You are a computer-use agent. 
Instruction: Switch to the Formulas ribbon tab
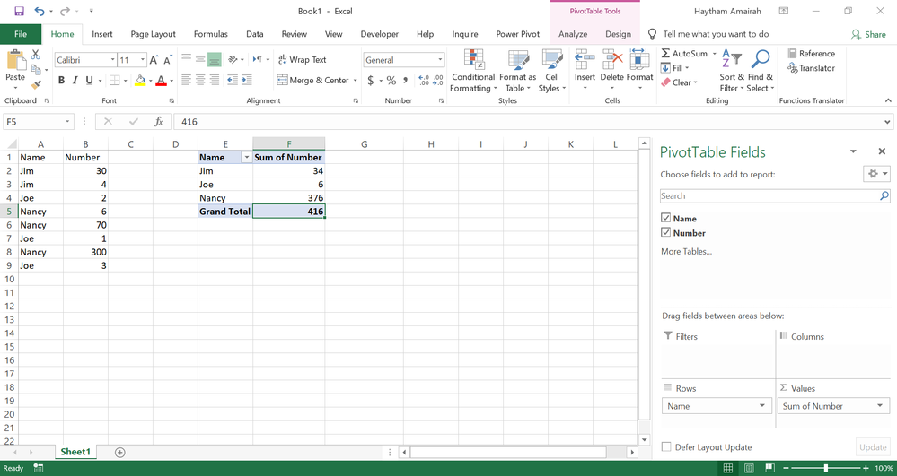tap(210, 34)
